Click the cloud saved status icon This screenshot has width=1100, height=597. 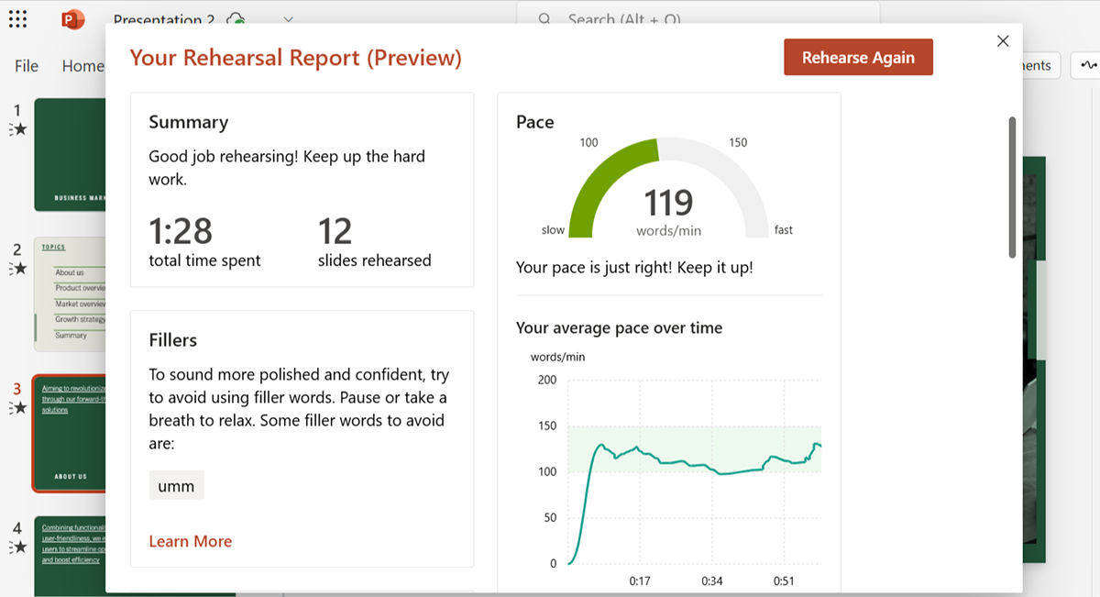pos(236,19)
